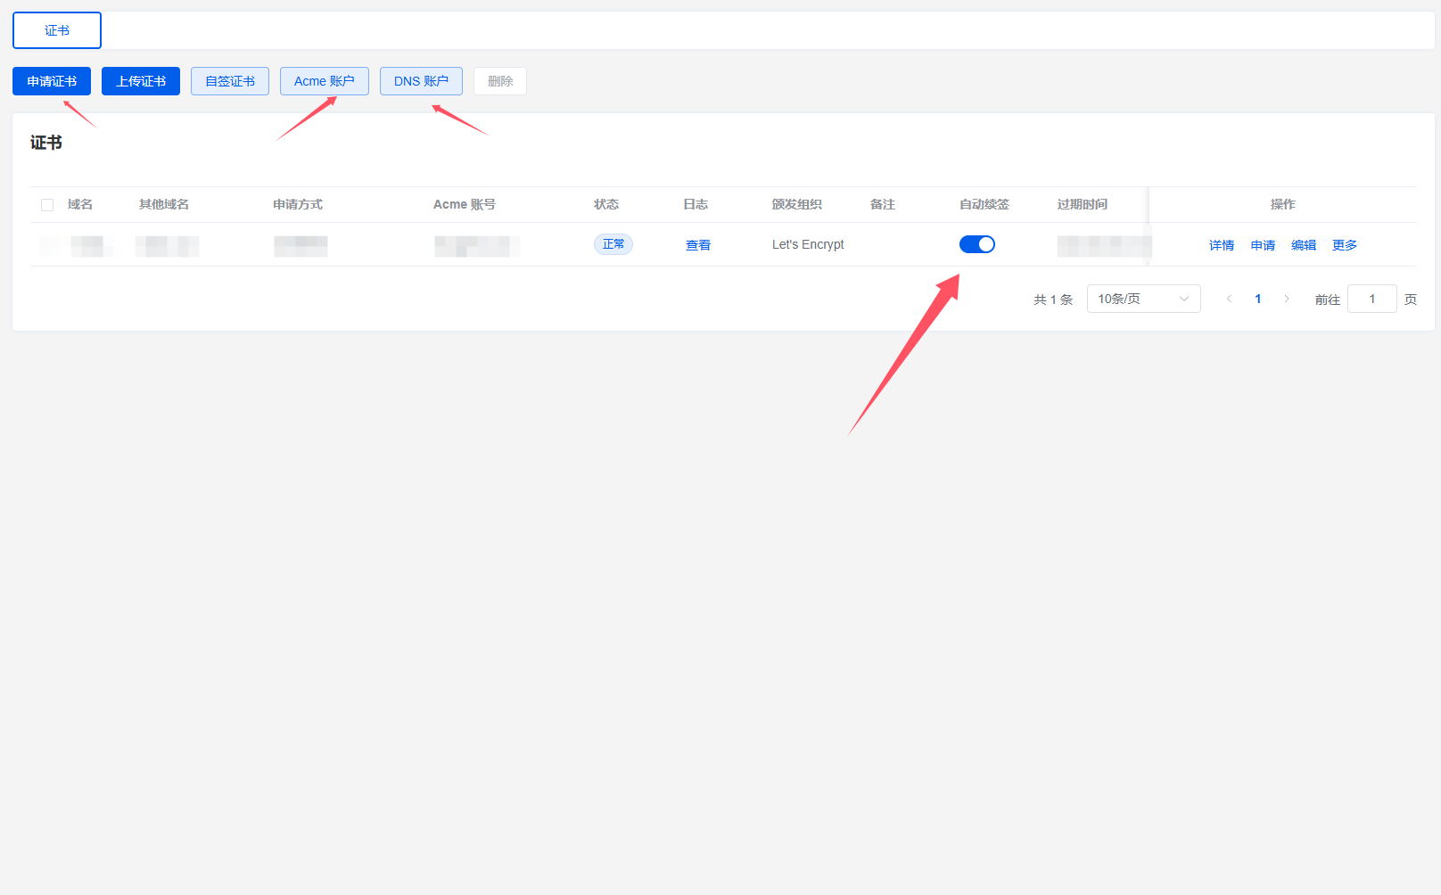Toggle the 自动续签 switch off

click(x=977, y=244)
